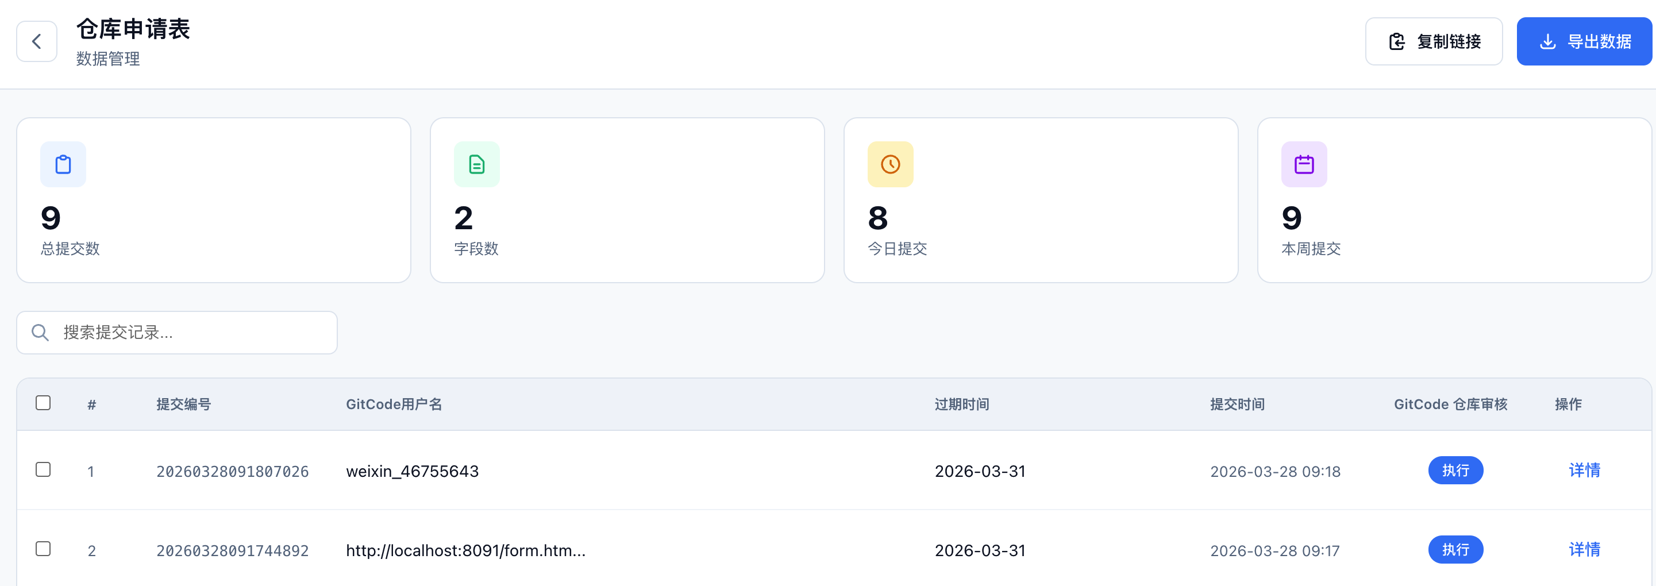1656x586 pixels.
Task: Open 详情 for submission 20260328091744892
Action: pyautogui.click(x=1584, y=549)
